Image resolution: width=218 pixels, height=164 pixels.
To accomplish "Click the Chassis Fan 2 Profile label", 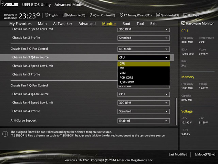I will point(26,38).
